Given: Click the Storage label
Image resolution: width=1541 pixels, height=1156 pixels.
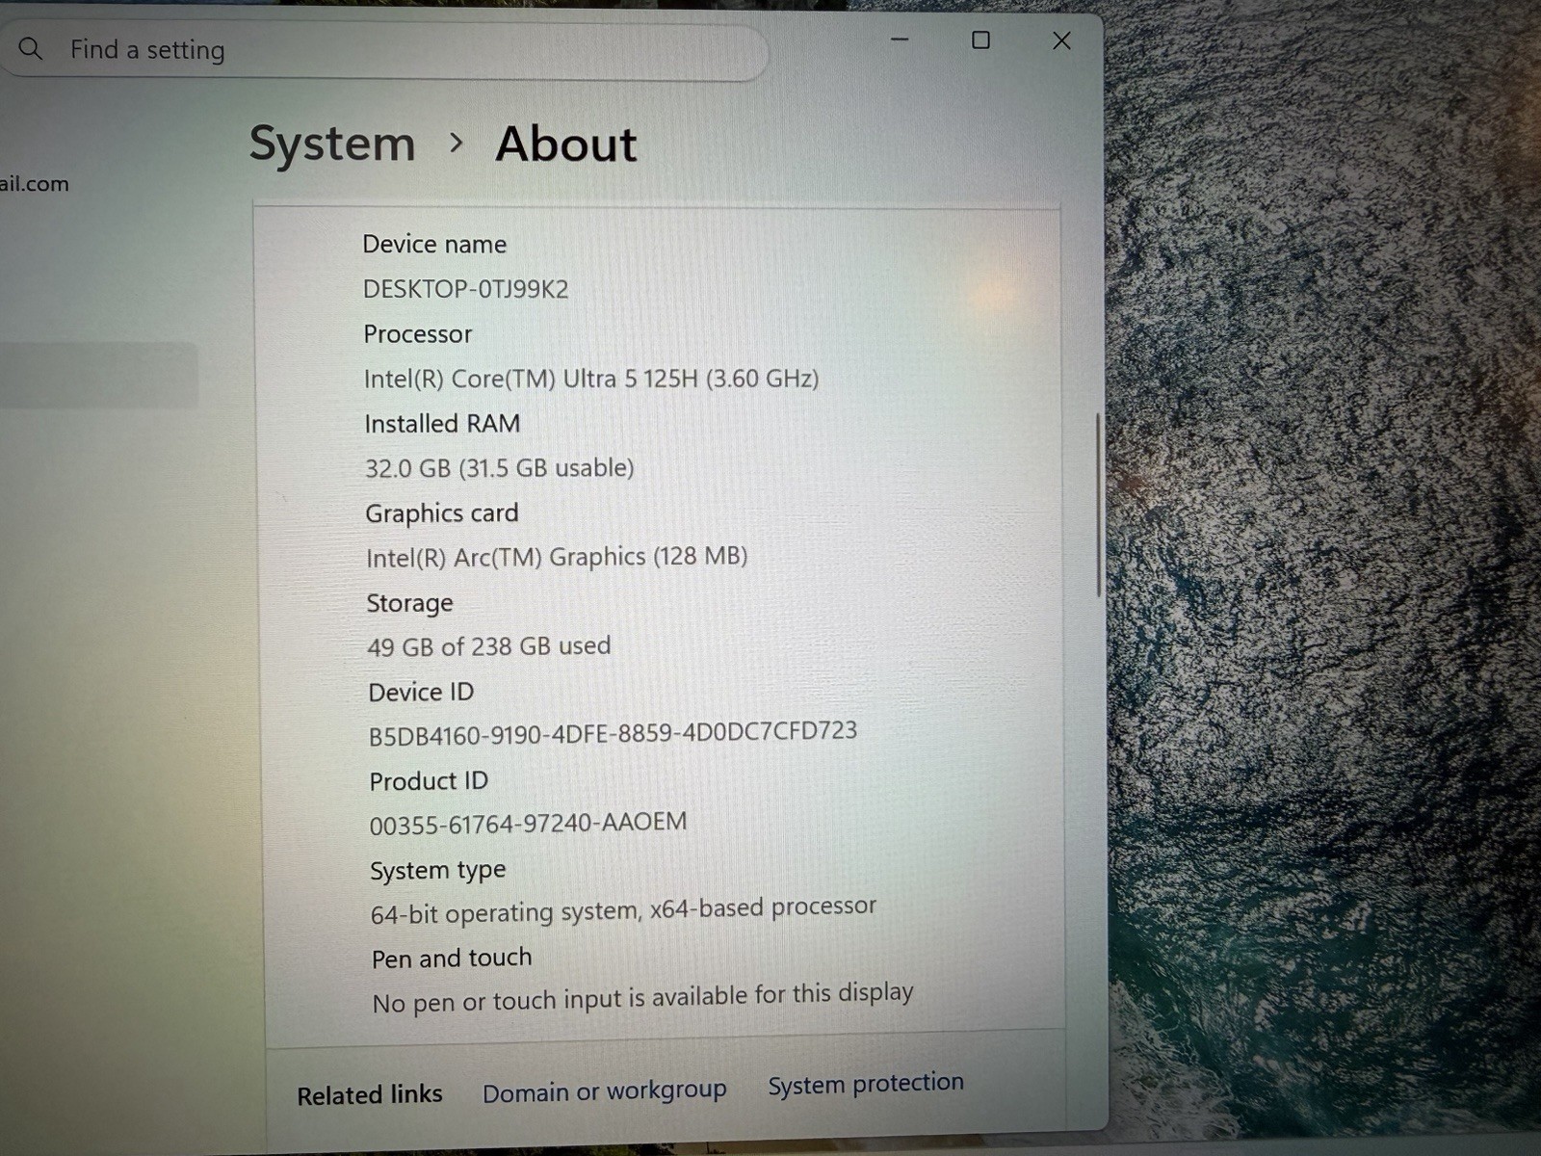Looking at the screenshot, I should pyautogui.click(x=409, y=603).
